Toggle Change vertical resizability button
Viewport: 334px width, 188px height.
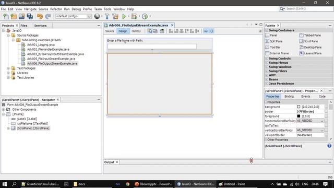(x=212, y=31)
